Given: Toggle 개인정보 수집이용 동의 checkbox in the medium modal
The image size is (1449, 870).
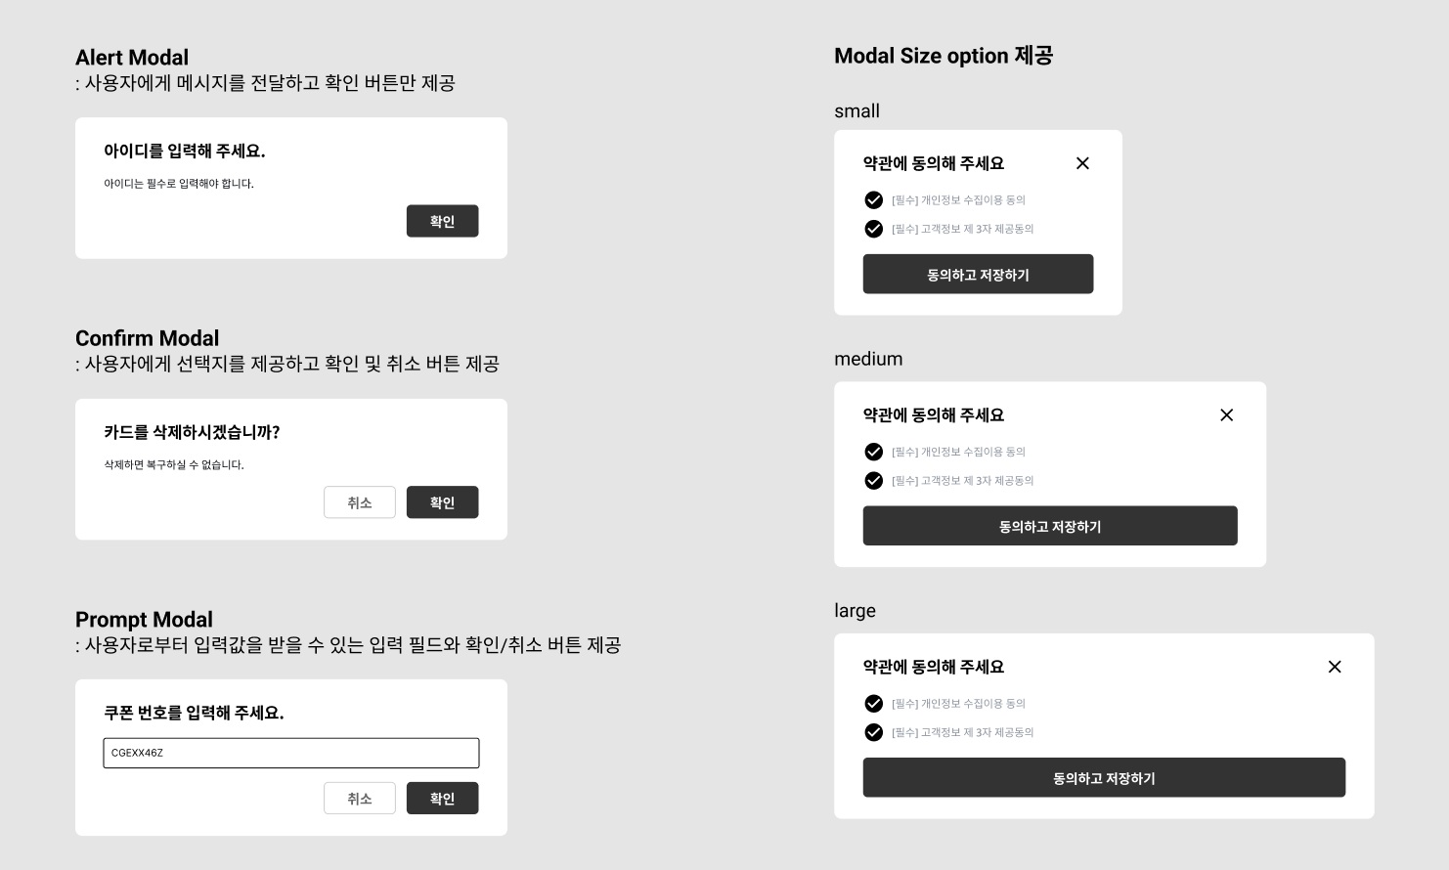Looking at the screenshot, I should 874,452.
